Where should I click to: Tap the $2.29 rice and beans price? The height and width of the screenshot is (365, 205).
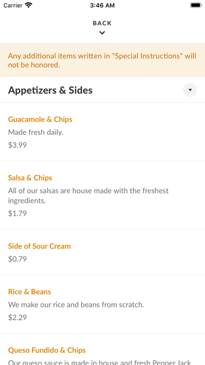(x=17, y=317)
